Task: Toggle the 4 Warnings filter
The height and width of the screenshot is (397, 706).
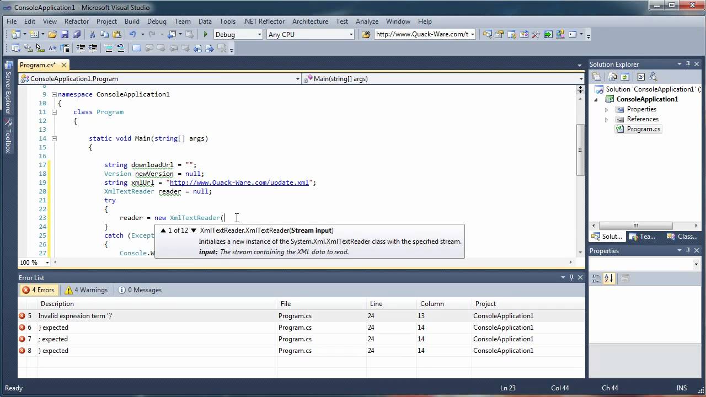Action: tap(86, 290)
